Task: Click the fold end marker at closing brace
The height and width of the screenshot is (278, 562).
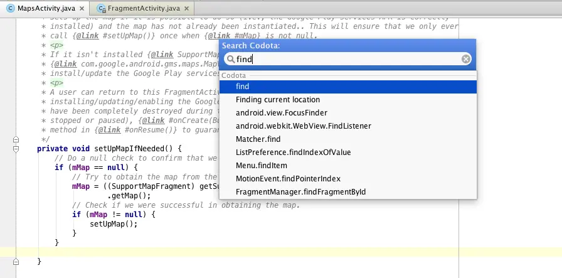Action: (x=16, y=262)
